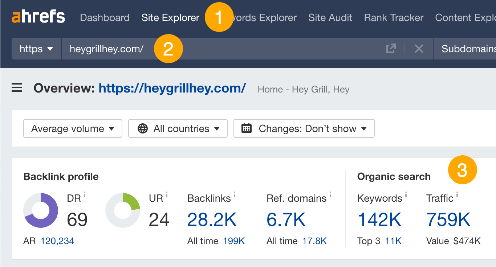Open the Average volume dropdown

72,128
